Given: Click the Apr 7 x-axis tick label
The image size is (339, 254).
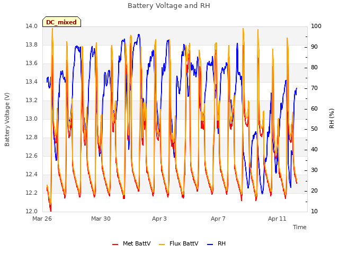Looking at the screenshot, I should pos(218,219).
